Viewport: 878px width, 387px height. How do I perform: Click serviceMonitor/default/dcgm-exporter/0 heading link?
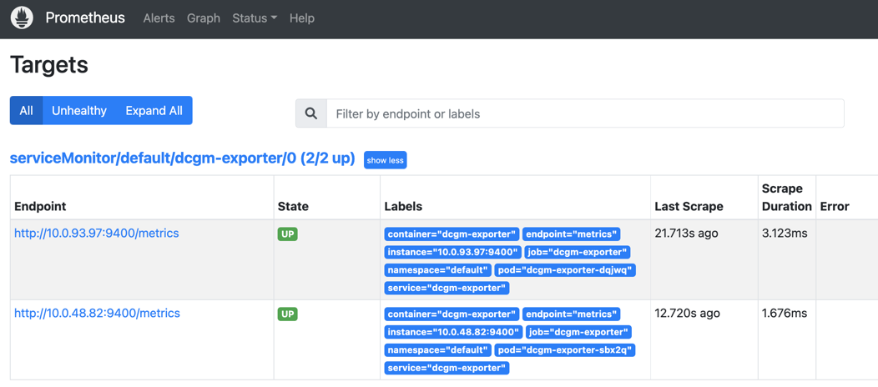coord(183,158)
